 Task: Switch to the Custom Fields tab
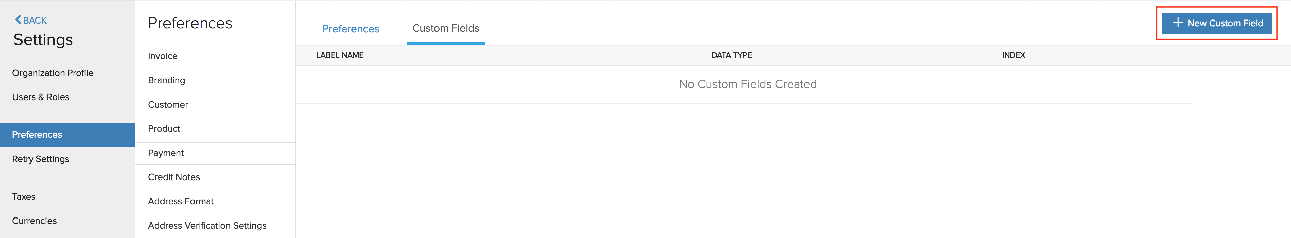pos(445,28)
